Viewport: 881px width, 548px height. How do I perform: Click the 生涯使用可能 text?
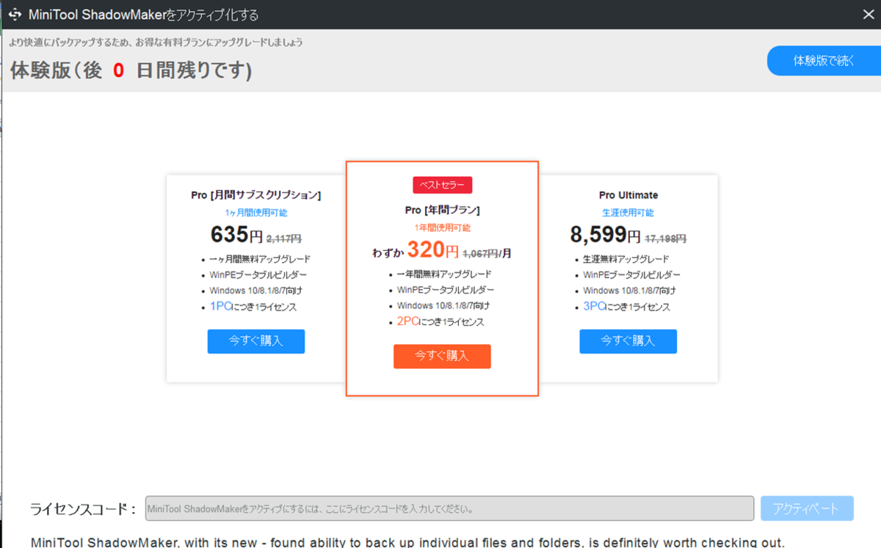[x=628, y=213]
